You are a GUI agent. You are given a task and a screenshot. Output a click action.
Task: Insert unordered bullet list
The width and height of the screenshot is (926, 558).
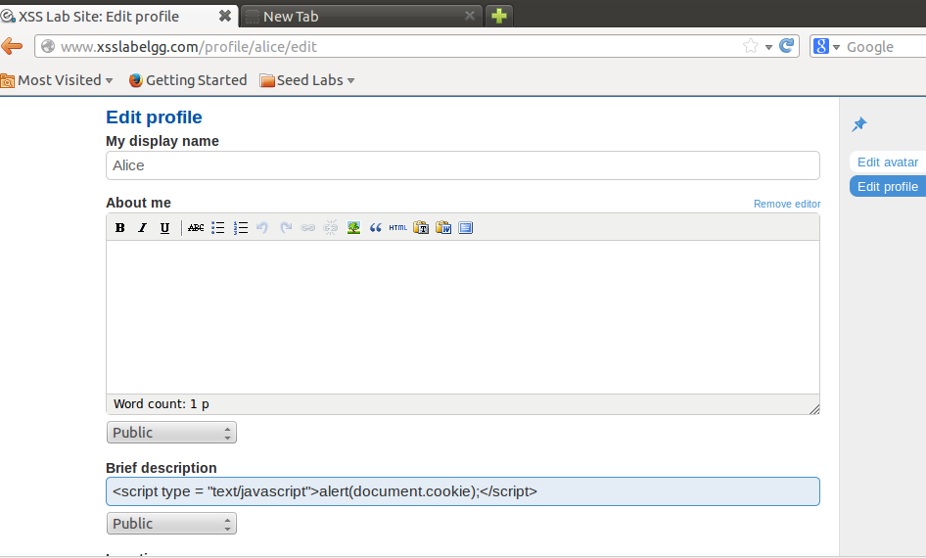[218, 228]
